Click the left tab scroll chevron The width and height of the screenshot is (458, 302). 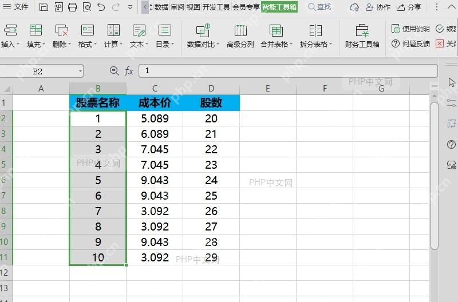145,7
